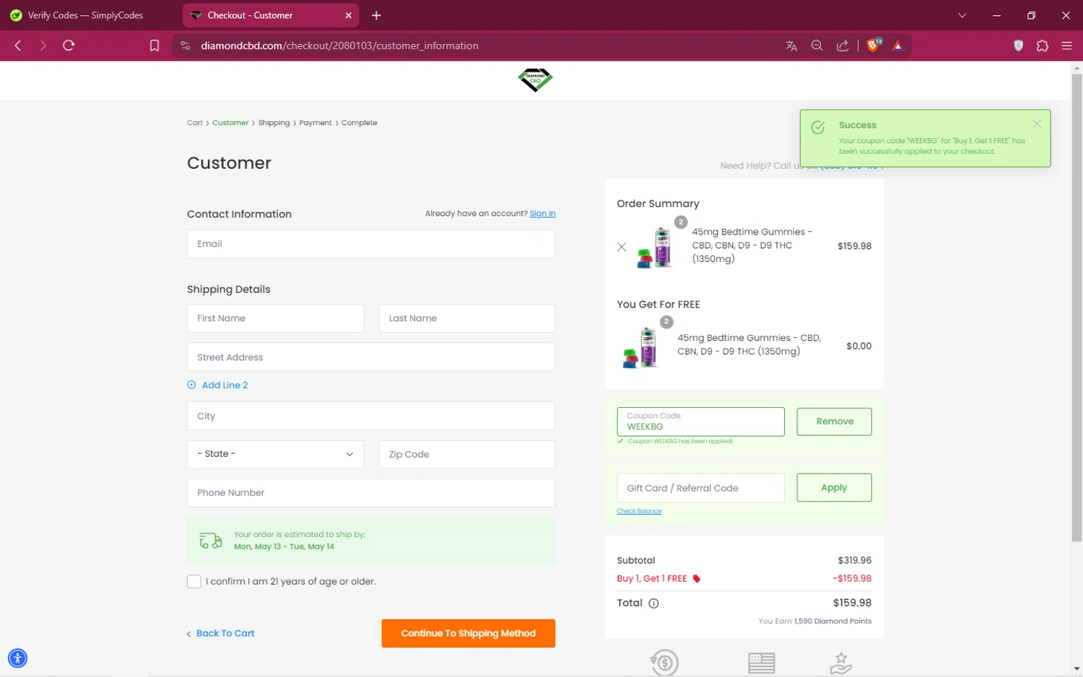The height and width of the screenshot is (677, 1083).
Task: Go to the Shipping breadcrumb step
Action: tap(274, 123)
